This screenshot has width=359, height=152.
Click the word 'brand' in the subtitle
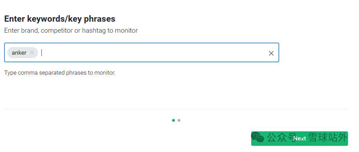point(29,31)
